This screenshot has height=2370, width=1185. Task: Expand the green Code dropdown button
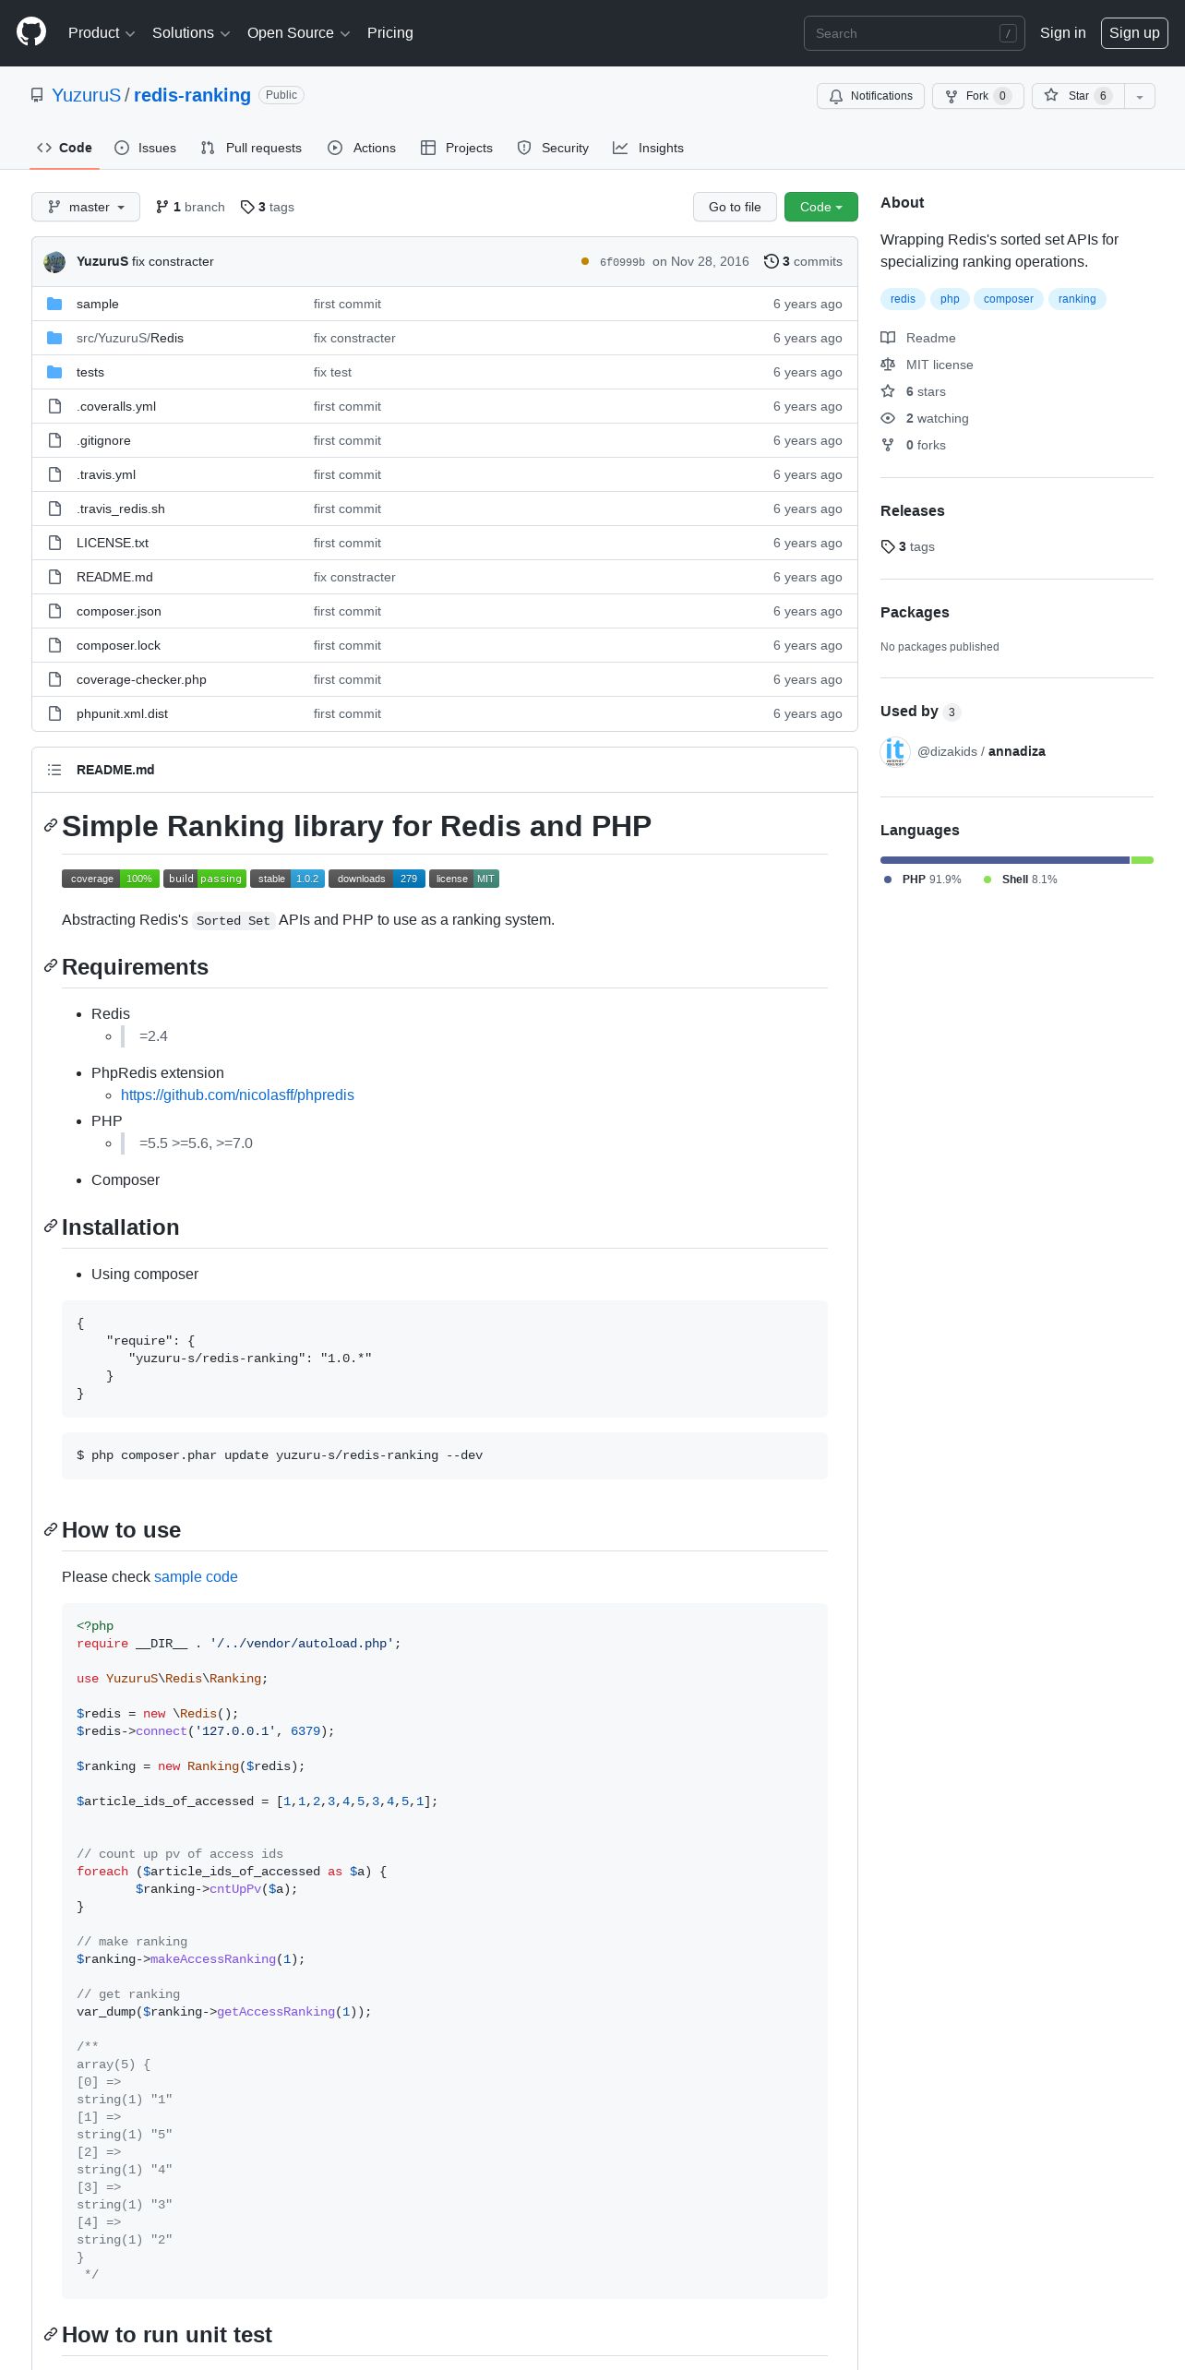[821, 207]
